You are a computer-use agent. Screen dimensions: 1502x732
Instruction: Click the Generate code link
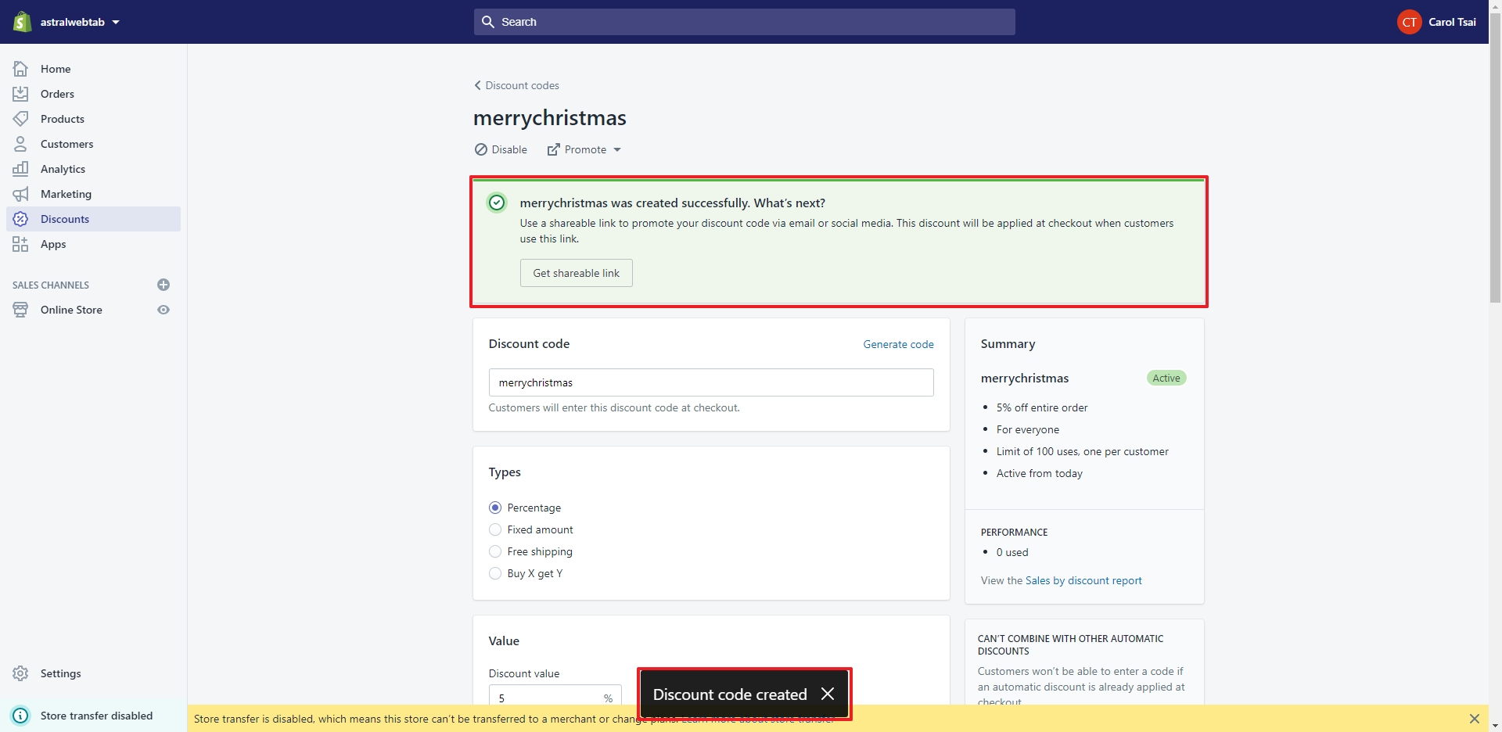(x=898, y=344)
